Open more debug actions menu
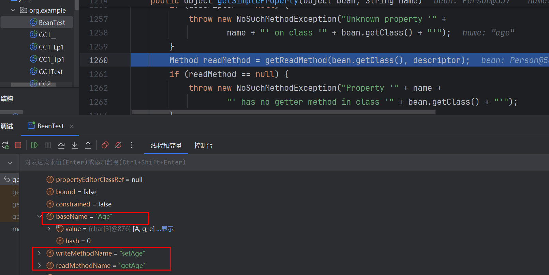Viewport: 549px width, 275px height. point(132,145)
